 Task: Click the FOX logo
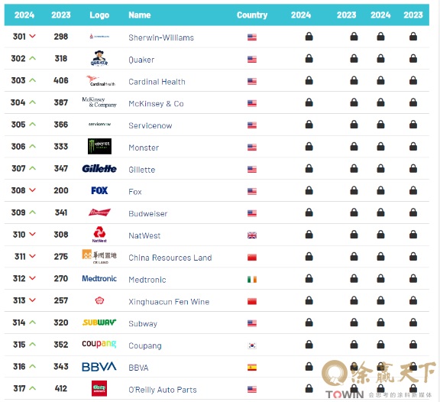coord(99,190)
